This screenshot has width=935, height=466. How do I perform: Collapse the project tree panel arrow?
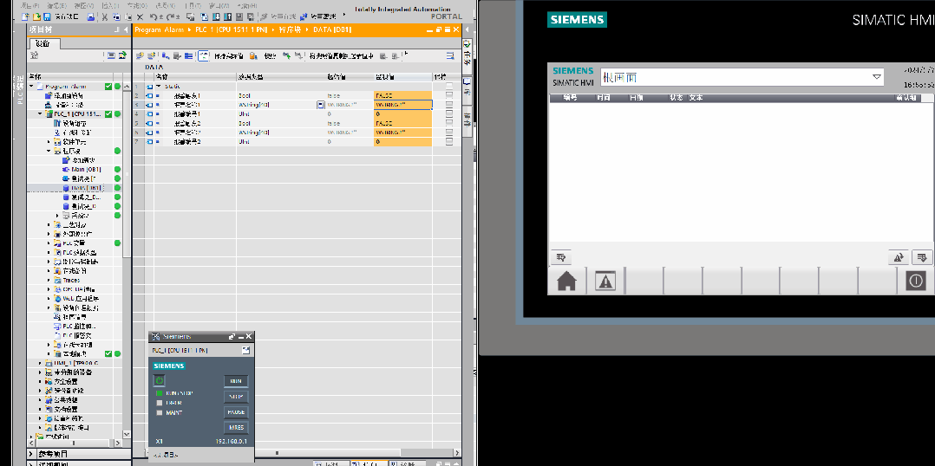click(x=125, y=29)
